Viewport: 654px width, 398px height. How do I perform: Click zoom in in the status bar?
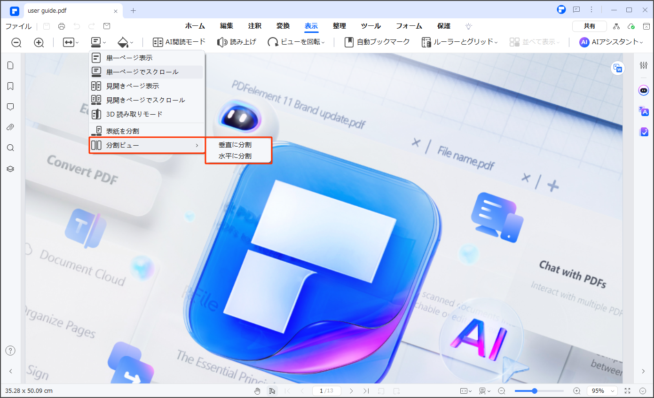click(x=577, y=391)
